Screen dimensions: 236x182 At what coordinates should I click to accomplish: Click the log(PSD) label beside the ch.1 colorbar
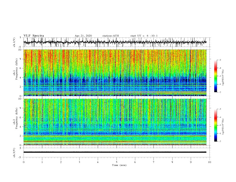click(223, 78)
